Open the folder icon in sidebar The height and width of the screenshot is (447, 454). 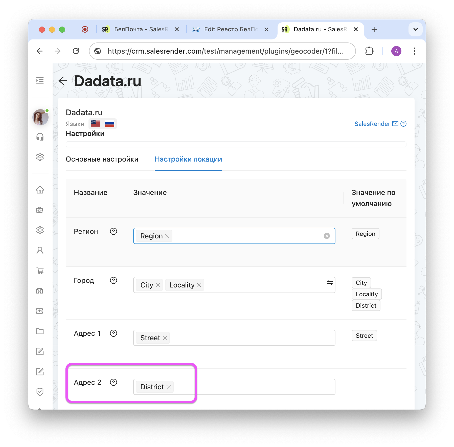point(40,331)
